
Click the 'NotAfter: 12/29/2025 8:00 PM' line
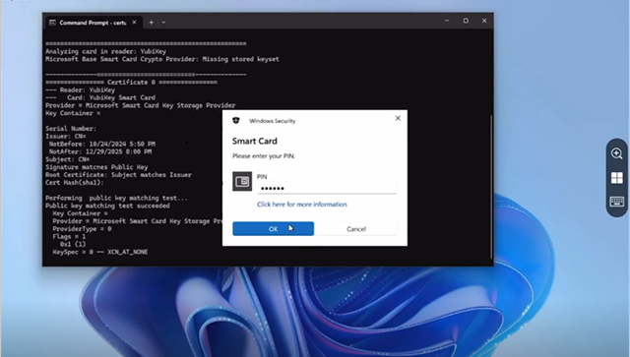pyautogui.click(x=100, y=151)
